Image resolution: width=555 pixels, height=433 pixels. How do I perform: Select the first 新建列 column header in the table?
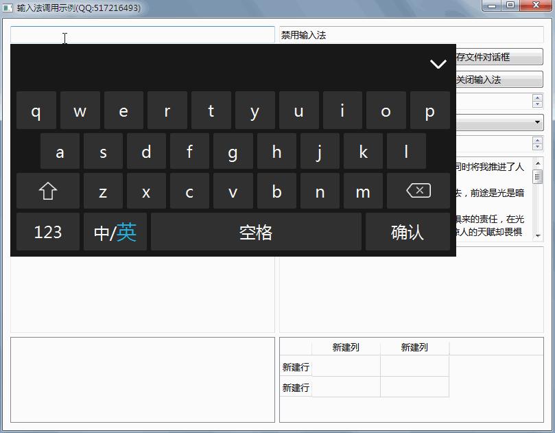point(346,347)
